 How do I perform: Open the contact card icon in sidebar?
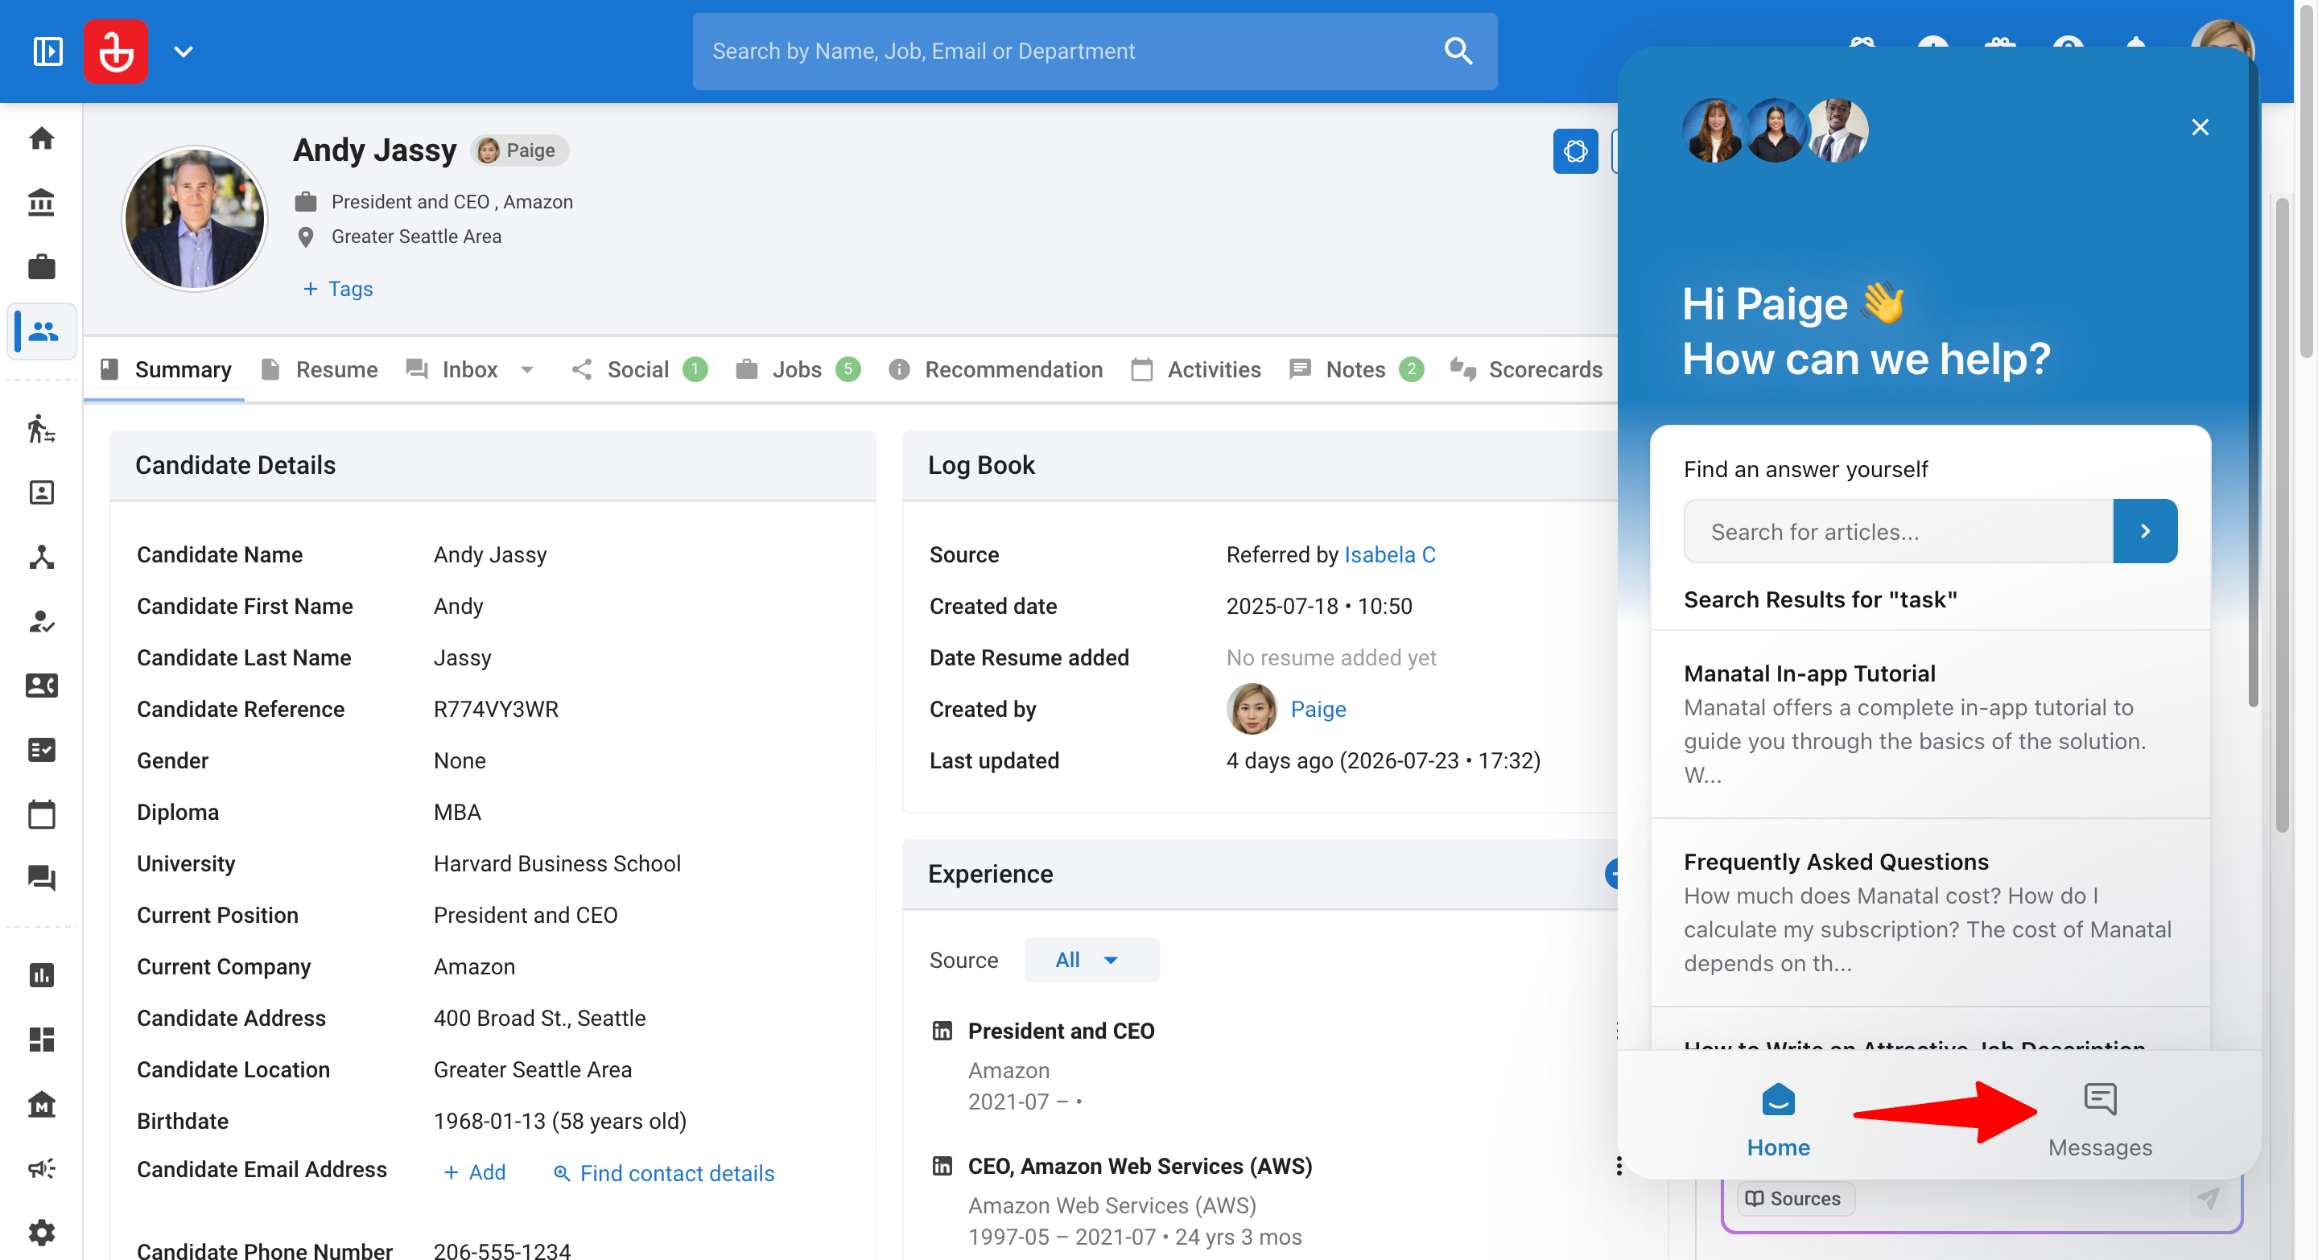click(41, 493)
